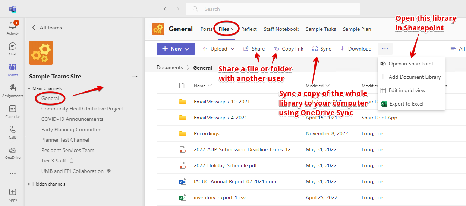Viewport: 466px width, 206px height.
Task: Open the Recordings folder
Action: 207,133
